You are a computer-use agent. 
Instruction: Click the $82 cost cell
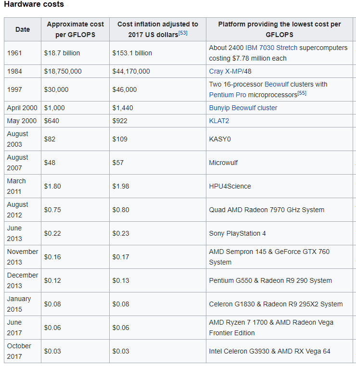pyautogui.click(x=75, y=139)
